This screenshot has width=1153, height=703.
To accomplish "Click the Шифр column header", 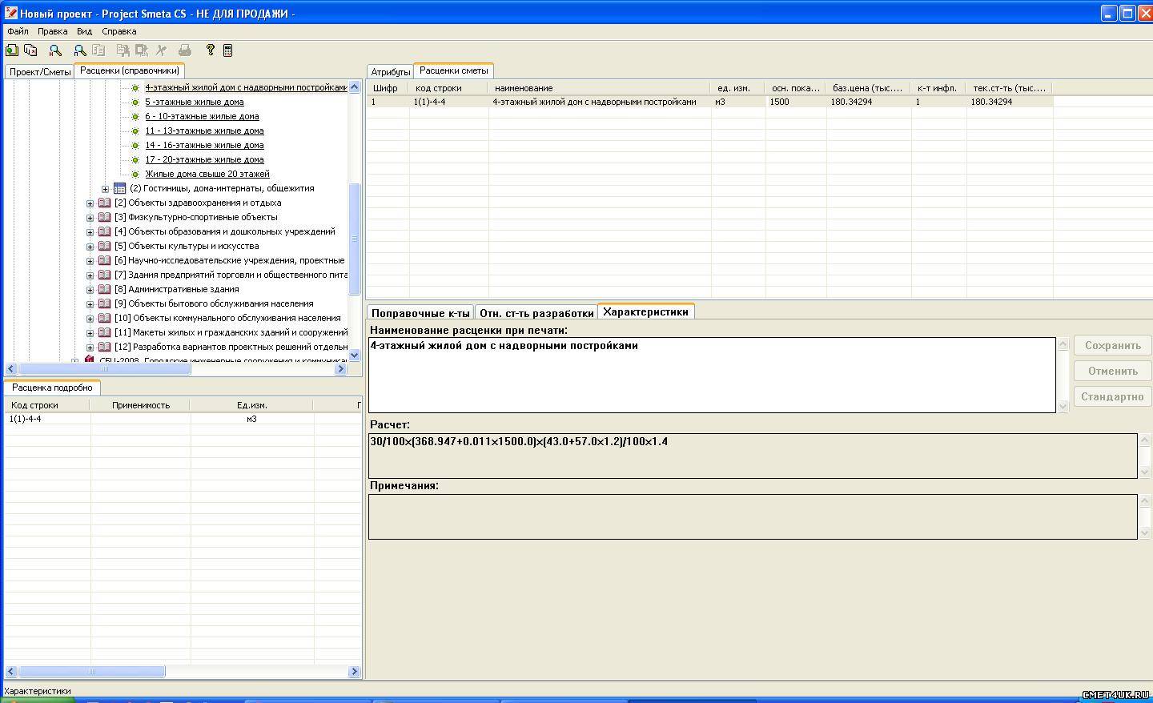I will click(388, 88).
